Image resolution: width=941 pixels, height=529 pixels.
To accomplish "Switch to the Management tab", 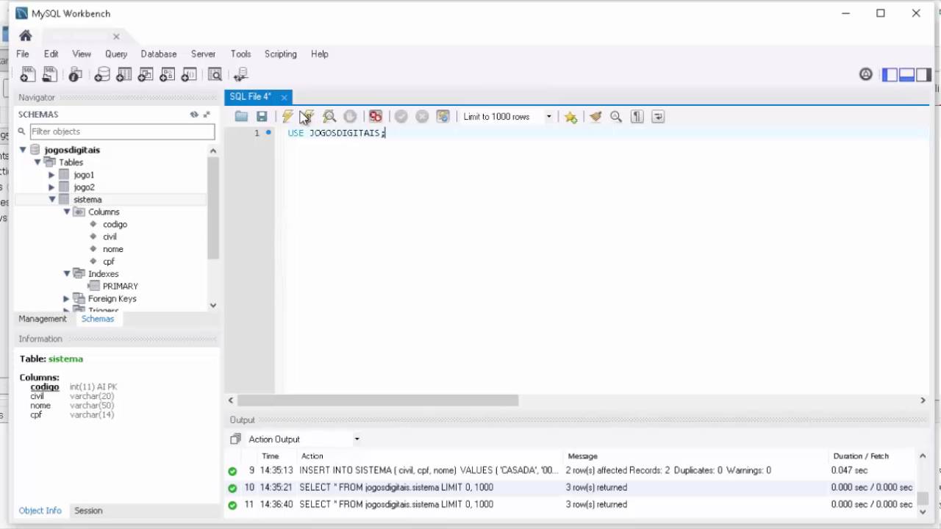I will (43, 319).
